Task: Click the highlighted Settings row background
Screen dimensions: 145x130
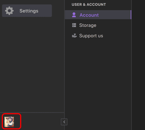Action: [27, 11]
